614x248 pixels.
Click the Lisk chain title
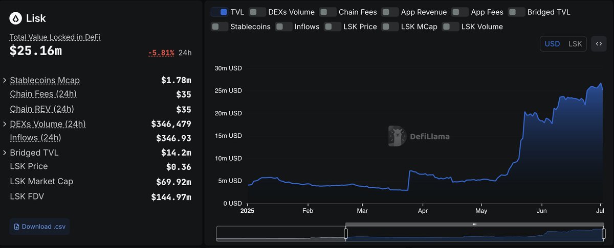36,18
